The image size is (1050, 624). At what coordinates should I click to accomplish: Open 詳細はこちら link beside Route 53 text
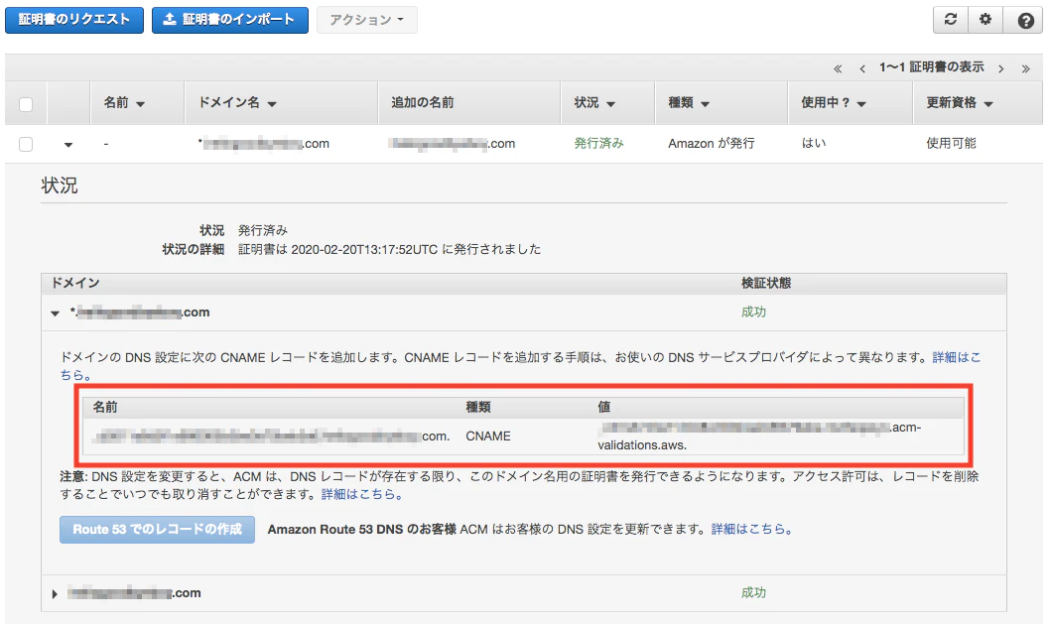752,530
